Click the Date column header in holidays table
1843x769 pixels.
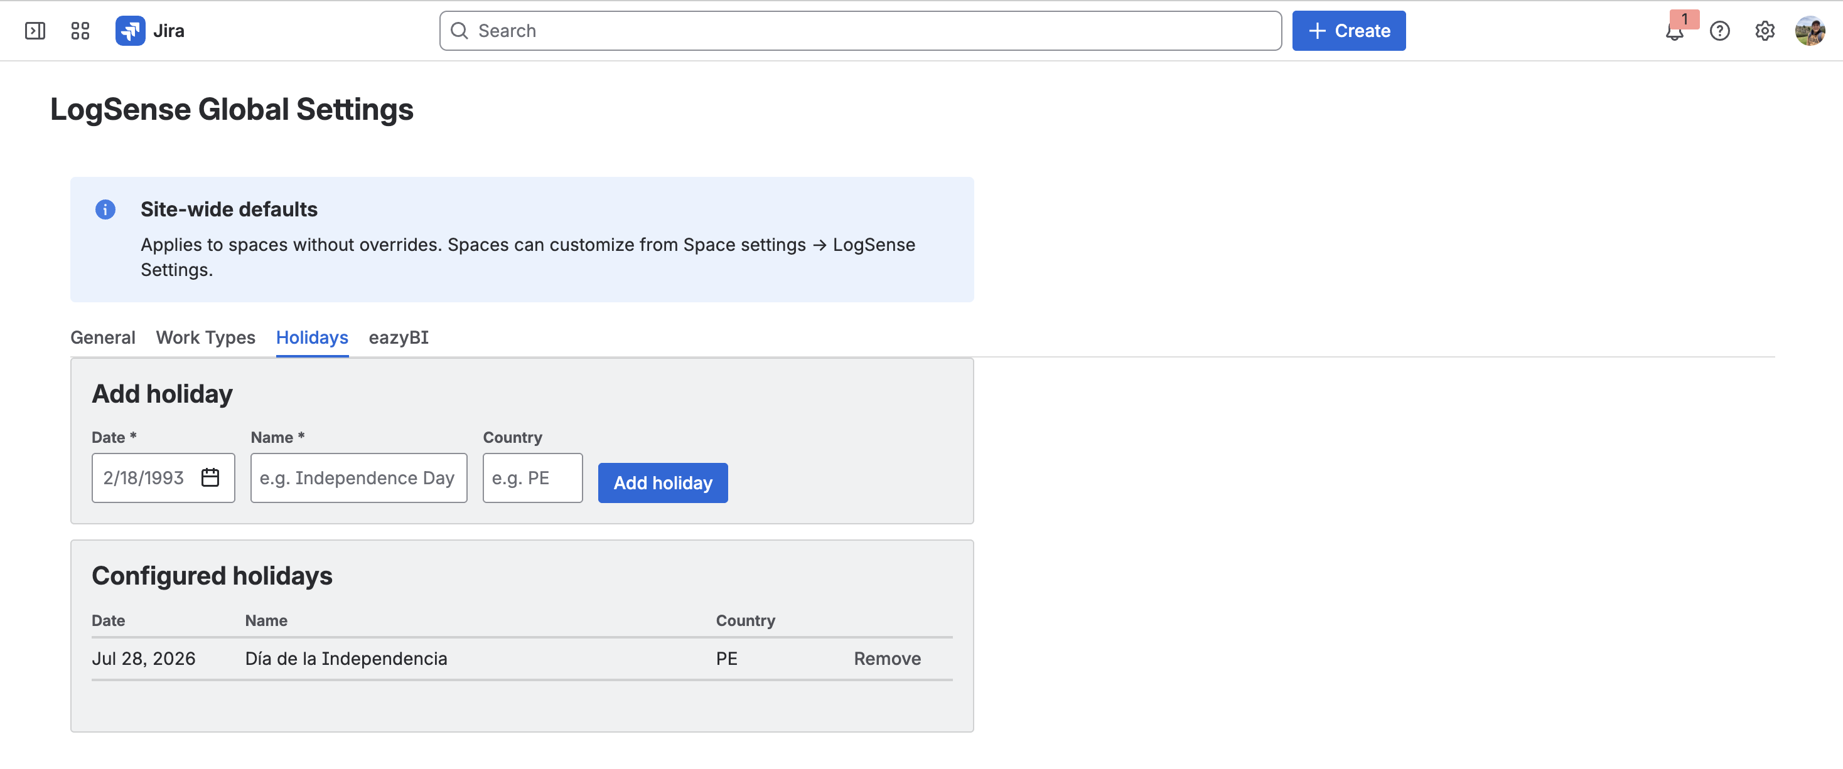[108, 620]
